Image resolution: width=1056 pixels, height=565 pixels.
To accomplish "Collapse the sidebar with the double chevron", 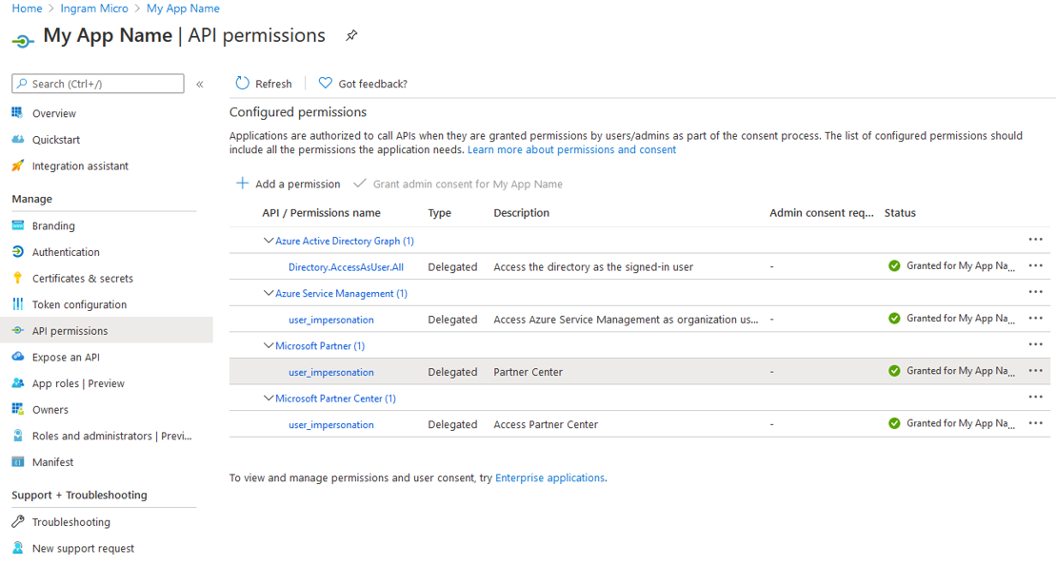I will point(200,84).
